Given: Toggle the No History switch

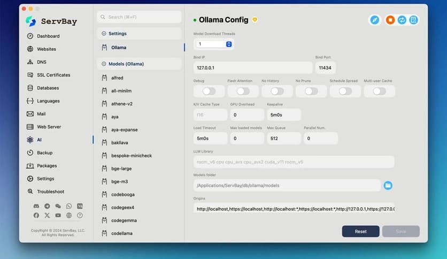Looking at the screenshot, I should [x=277, y=92].
